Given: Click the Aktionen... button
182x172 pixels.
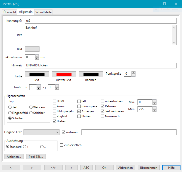Looking at the screenshot, I should pyautogui.click(x=14, y=157).
